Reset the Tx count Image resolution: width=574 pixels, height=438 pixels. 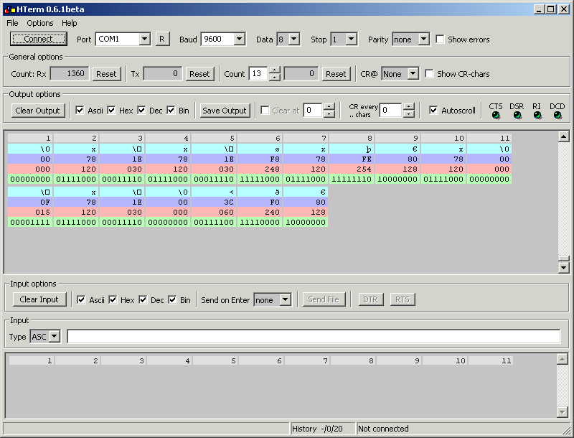coord(199,74)
